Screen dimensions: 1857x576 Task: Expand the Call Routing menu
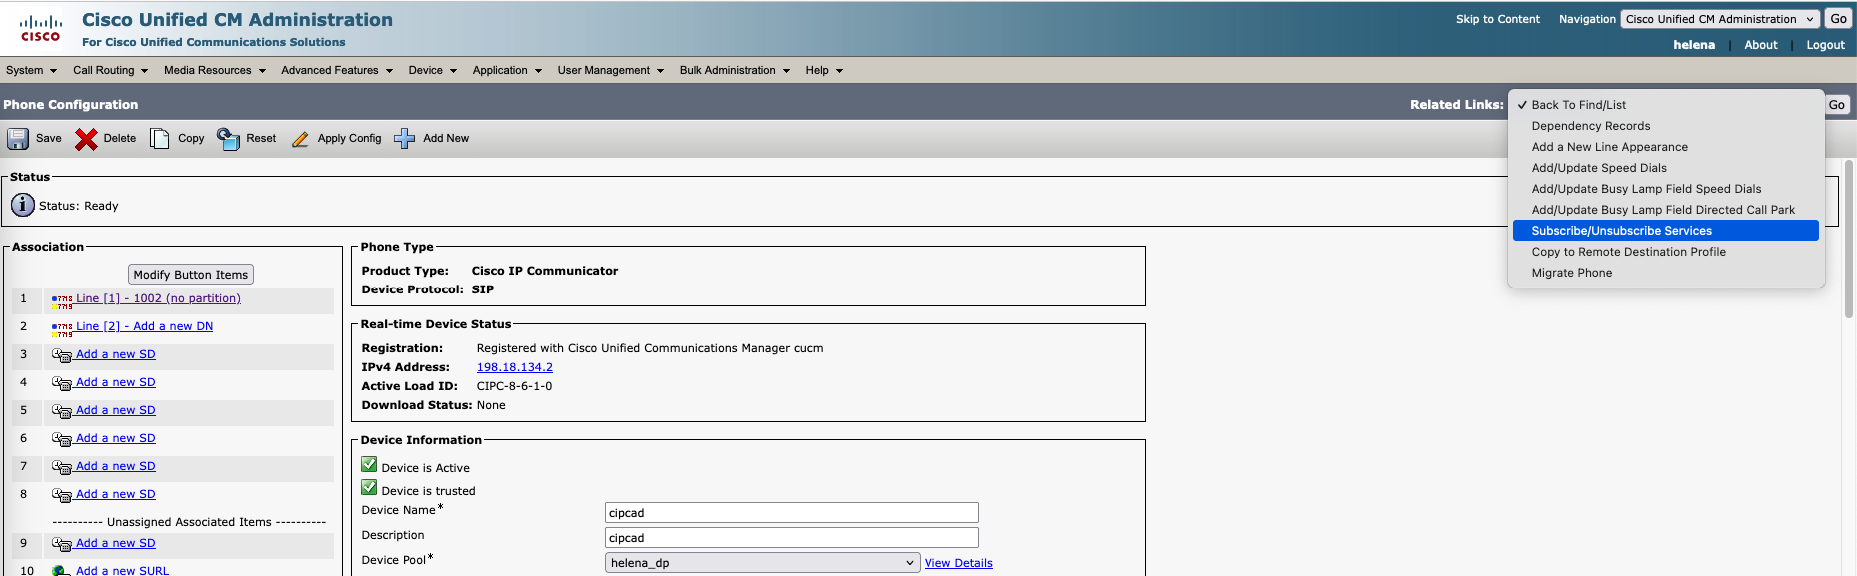pyautogui.click(x=110, y=71)
